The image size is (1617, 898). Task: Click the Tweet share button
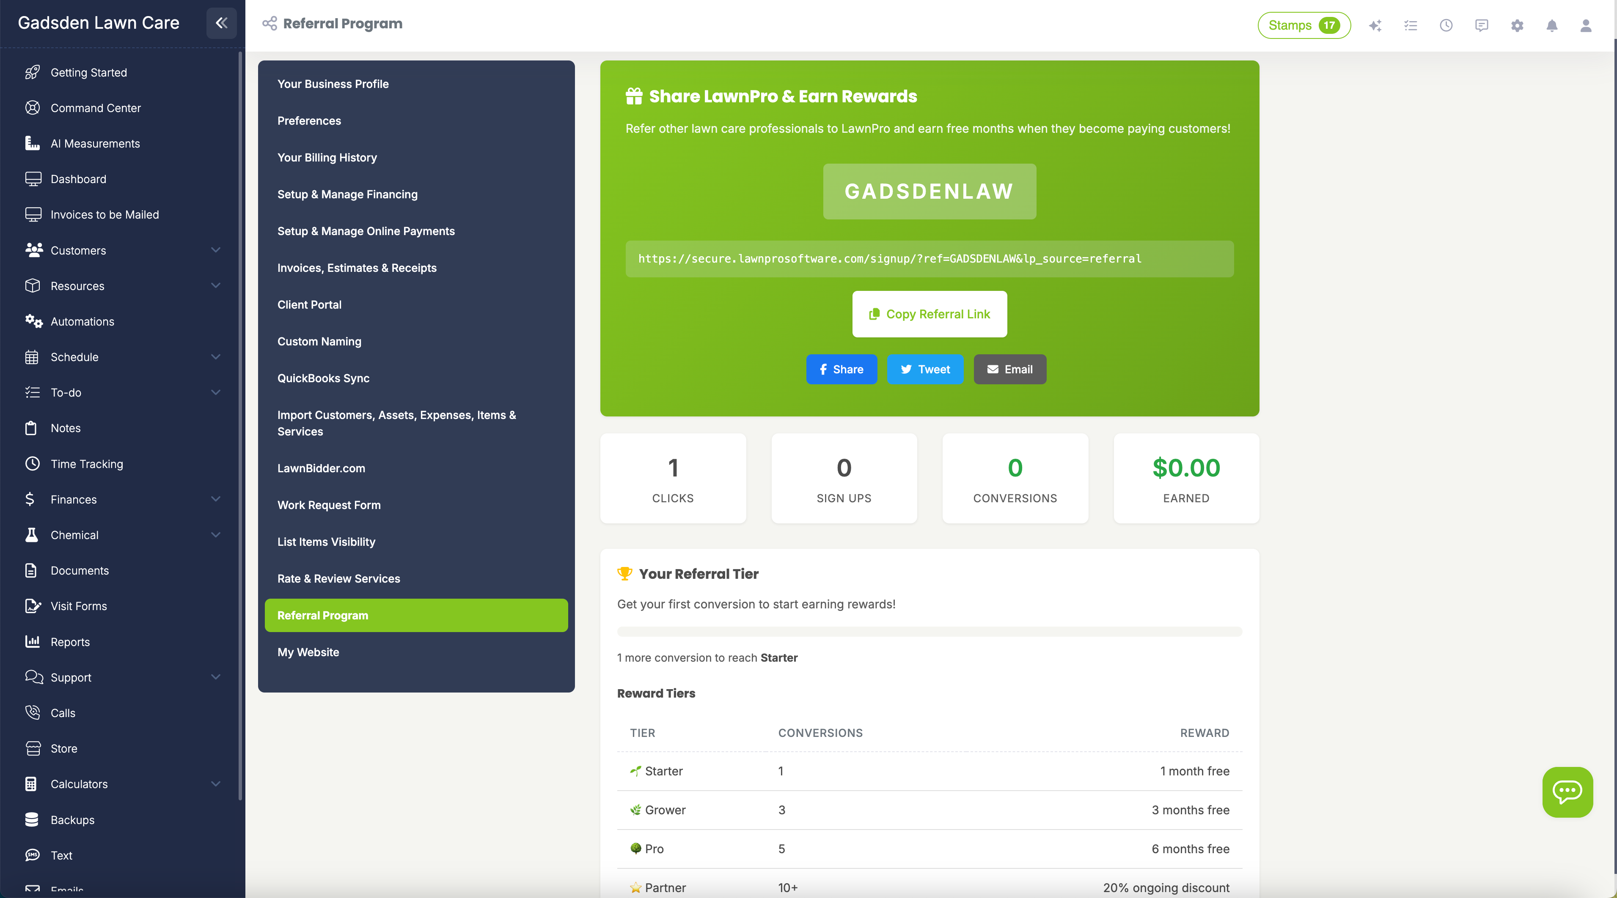click(x=925, y=370)
